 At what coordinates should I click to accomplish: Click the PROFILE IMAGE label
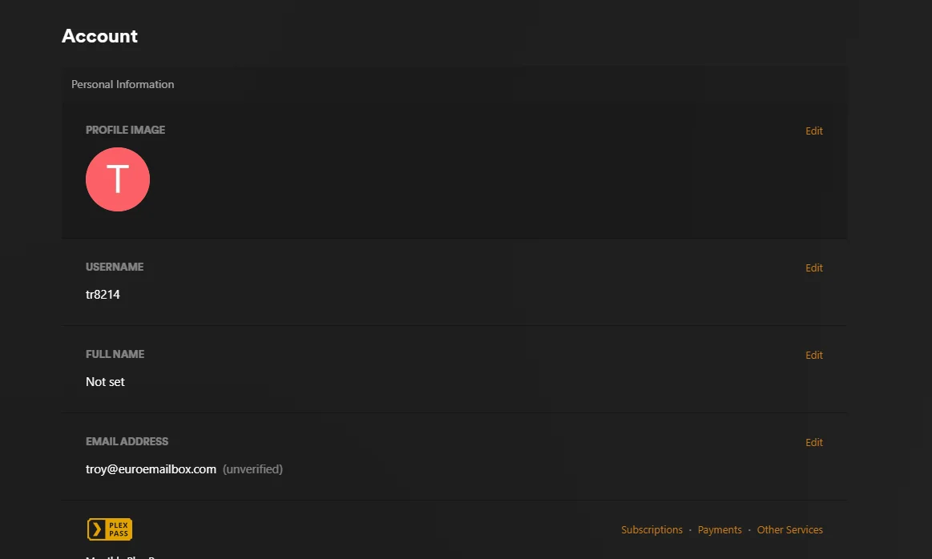click(126, 130)
